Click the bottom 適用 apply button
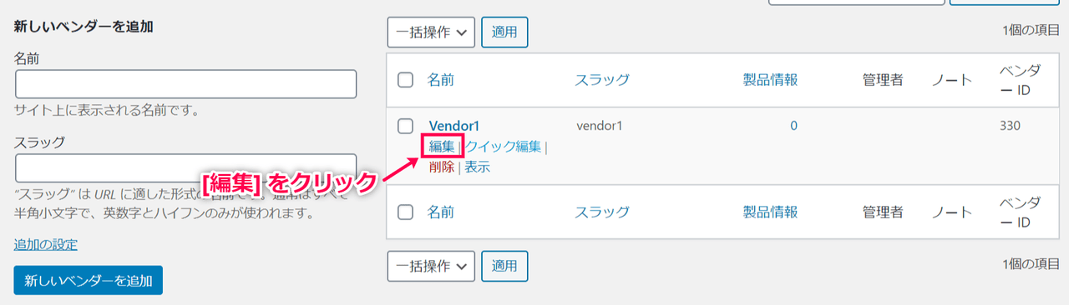 point(504,266)
